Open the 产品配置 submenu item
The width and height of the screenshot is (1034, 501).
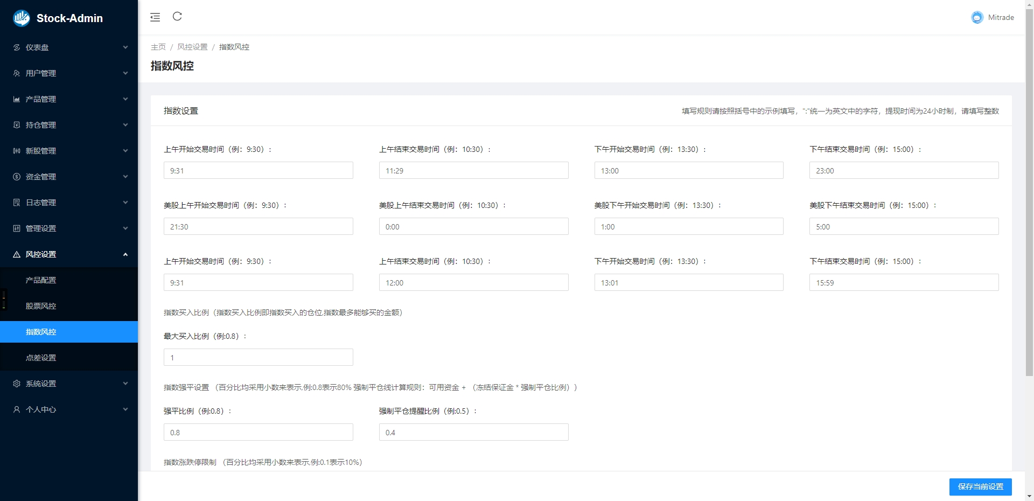click(69, 280)
